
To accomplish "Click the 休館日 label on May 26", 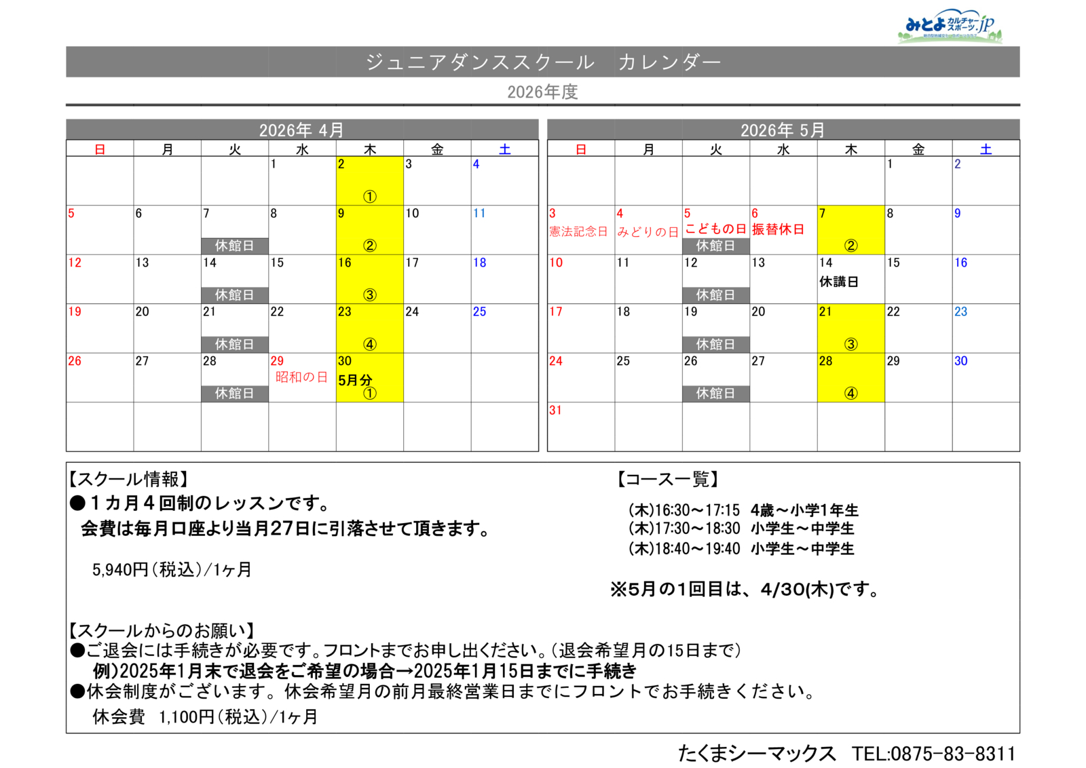I will click(715, 393).
